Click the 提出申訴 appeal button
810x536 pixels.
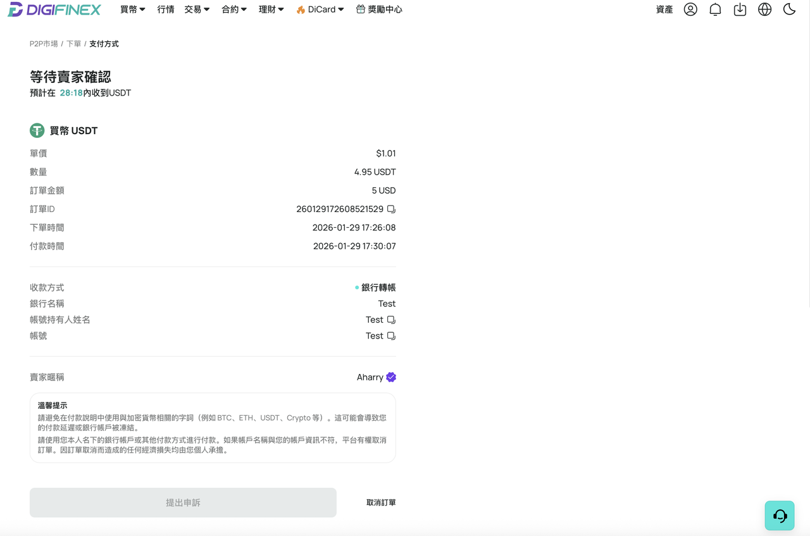point(183,502)
